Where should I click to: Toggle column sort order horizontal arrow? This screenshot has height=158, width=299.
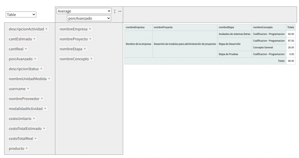pyautogui.click(x=120, y=11)
